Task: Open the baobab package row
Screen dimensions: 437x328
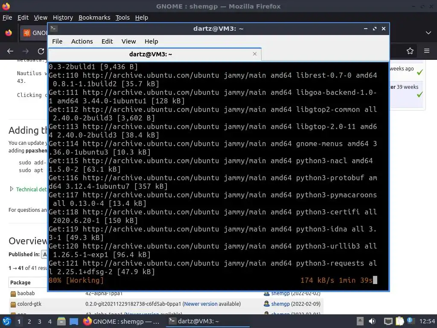Action: (26, 293)
